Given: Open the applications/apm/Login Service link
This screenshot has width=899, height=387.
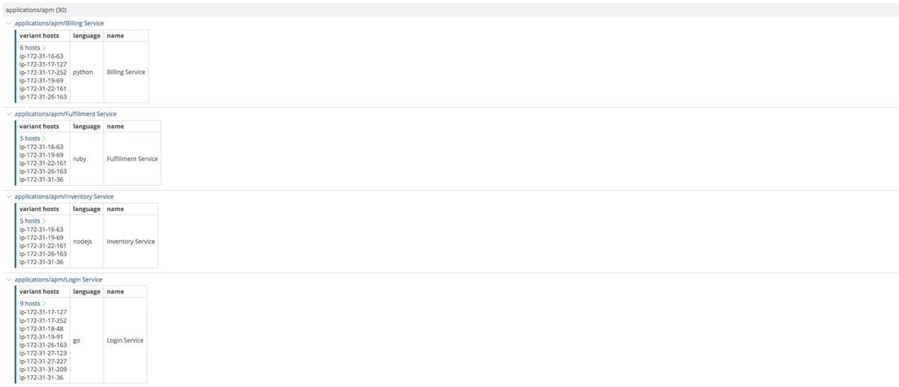Looking at the screenshot, I should [58, 279].
